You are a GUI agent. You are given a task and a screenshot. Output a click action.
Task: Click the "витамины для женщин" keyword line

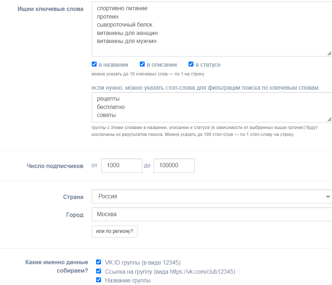tap(127, 33)
